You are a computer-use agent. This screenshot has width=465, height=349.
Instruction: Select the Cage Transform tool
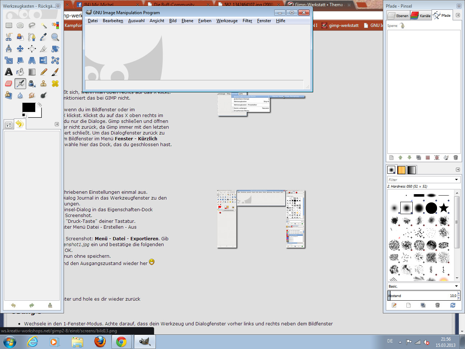(x=55, y=60)
